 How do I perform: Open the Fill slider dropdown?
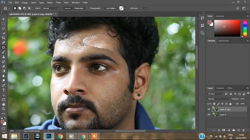(247, 104)
